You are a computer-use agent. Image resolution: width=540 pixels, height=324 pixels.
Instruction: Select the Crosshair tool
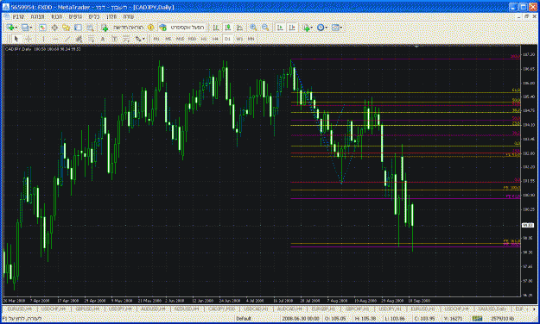point(29,39)
